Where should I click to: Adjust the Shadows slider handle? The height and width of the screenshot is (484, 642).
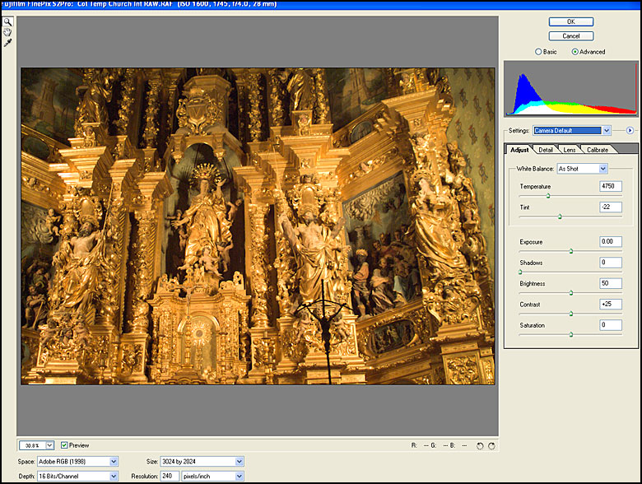point(520,272)
